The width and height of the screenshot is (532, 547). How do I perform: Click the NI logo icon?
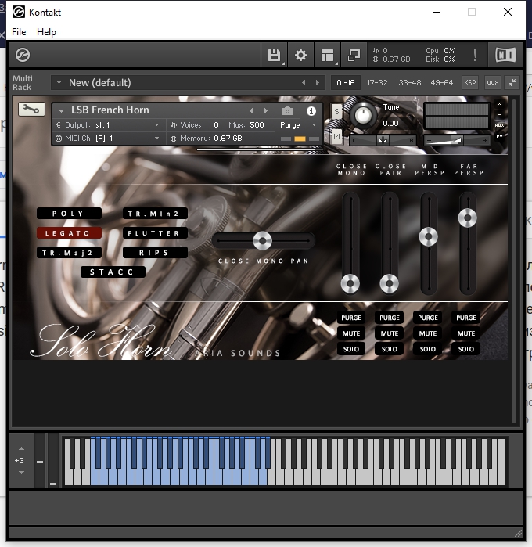505,55
